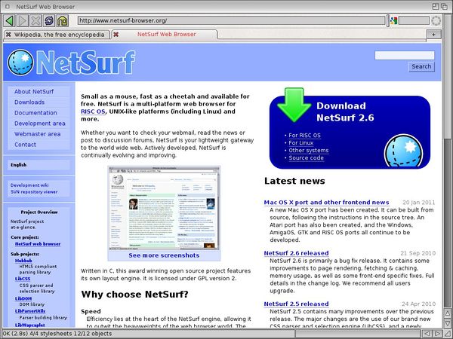Screen dimensions: 453x339
Task: Open a new tab with the plus button
Action: [x=435, y=35]
